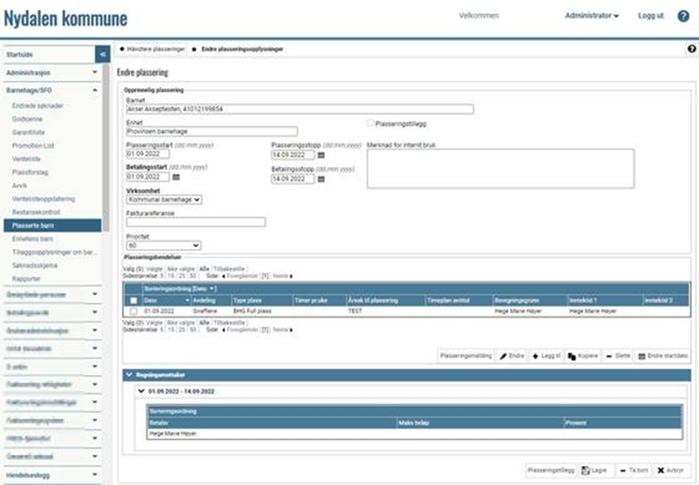Image resolution: width=699 pixels, height=485 pixels.
Task: Click into the Fakturareferanse text field
Action: pyautogui.click(x=196, y=223)
